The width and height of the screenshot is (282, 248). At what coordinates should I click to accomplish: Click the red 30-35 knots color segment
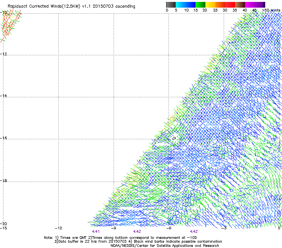[230, 5]
